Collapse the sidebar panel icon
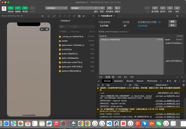 (x=94, y=16)
